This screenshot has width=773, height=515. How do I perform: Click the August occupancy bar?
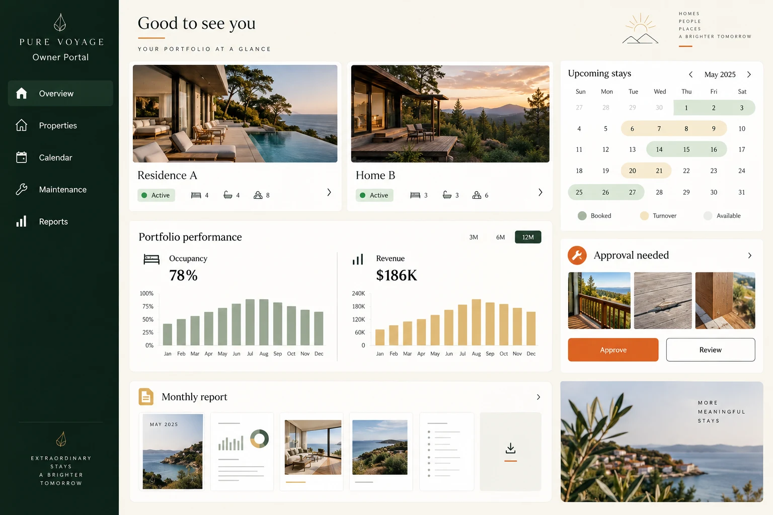click(x=264, y=322)
